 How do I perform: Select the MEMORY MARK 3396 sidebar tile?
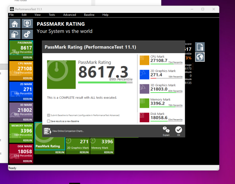(21, 131)
